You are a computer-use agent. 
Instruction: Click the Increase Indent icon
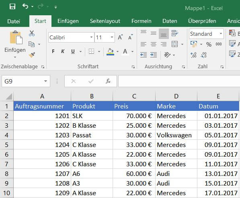point(154,55)
